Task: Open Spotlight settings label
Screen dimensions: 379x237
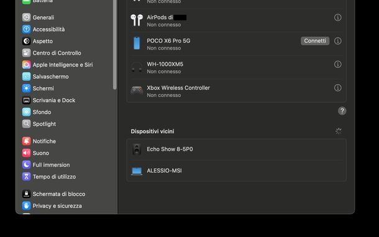Action: click(x=44, y=124)
